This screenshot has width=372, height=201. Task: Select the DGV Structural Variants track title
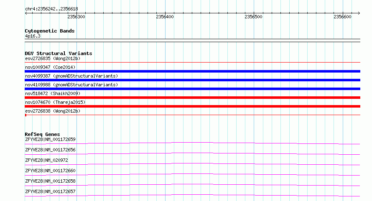pos(59,53)
